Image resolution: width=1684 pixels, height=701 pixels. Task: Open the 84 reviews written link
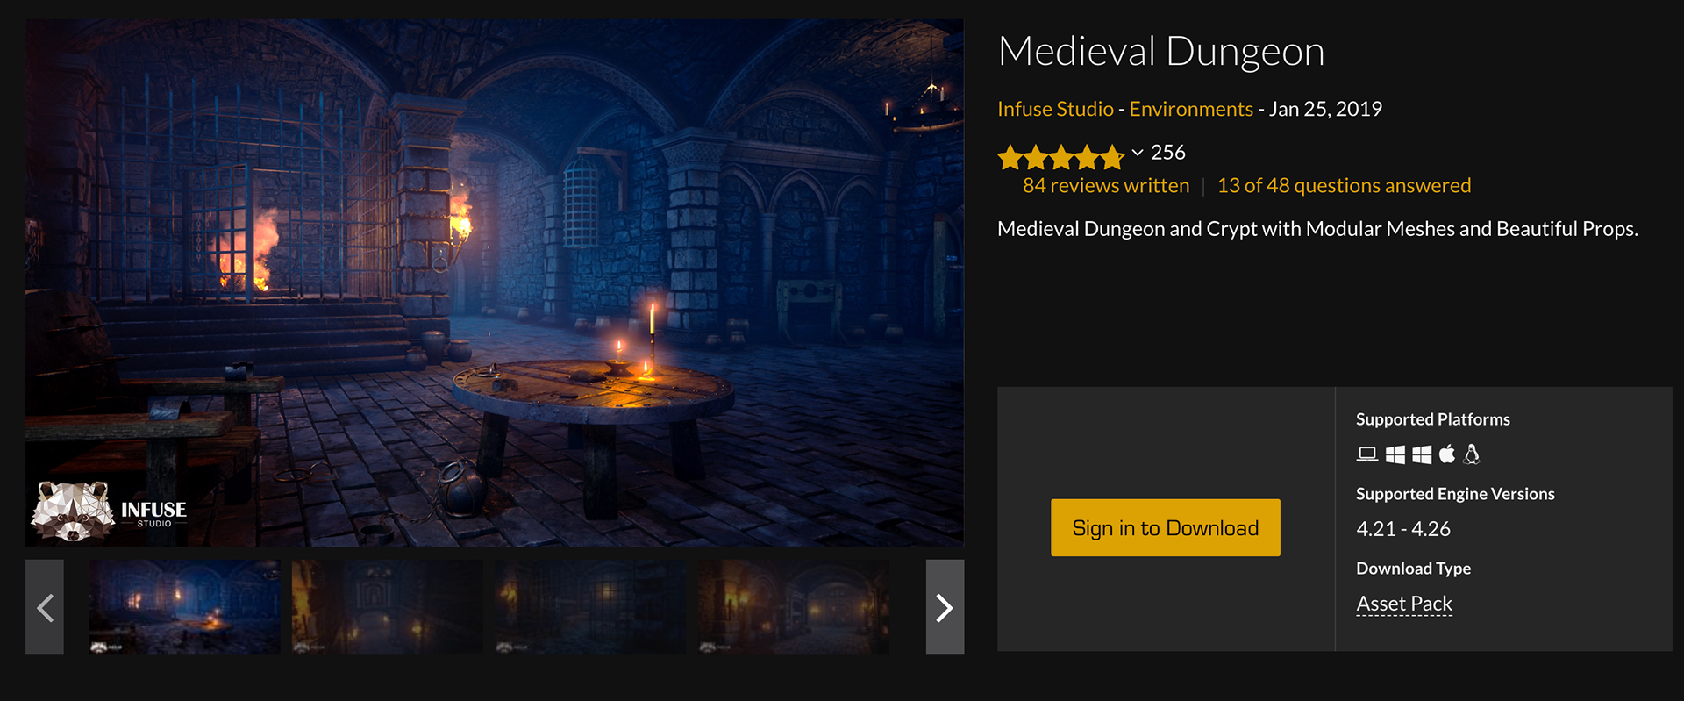[1106, 185]
